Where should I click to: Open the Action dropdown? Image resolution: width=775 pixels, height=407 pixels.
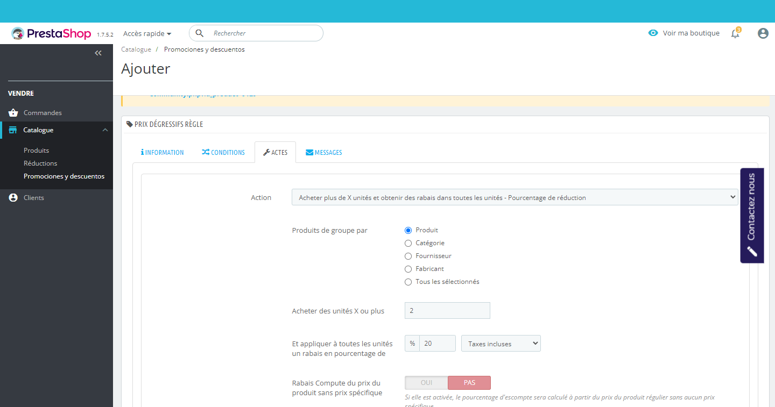tap(515, 197)
